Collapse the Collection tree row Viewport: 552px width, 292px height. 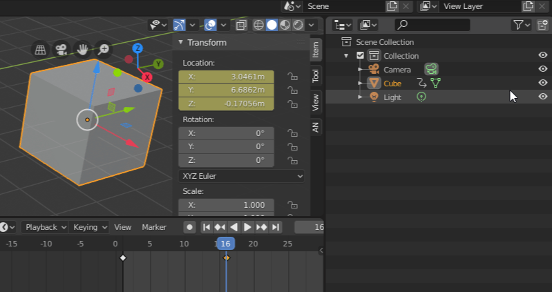tap(346, 56)
